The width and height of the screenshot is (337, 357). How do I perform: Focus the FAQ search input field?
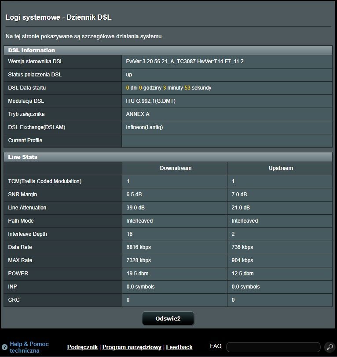click(273, 347)
